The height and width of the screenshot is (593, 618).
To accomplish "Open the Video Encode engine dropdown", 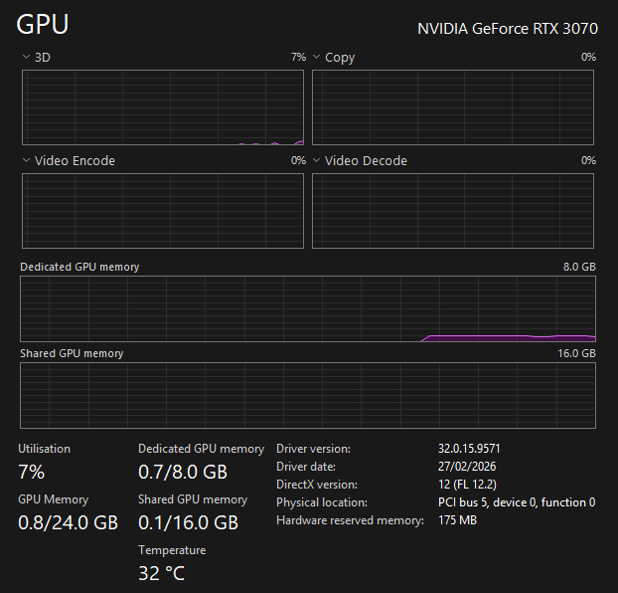I will [x=26, y=161].
